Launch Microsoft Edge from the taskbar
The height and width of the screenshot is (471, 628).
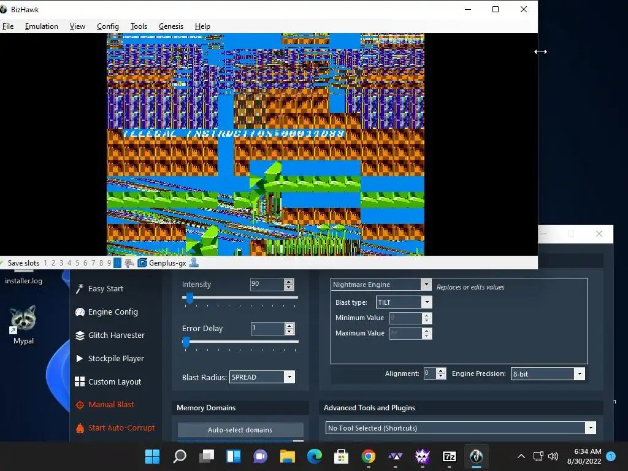[x=315, y=456]
